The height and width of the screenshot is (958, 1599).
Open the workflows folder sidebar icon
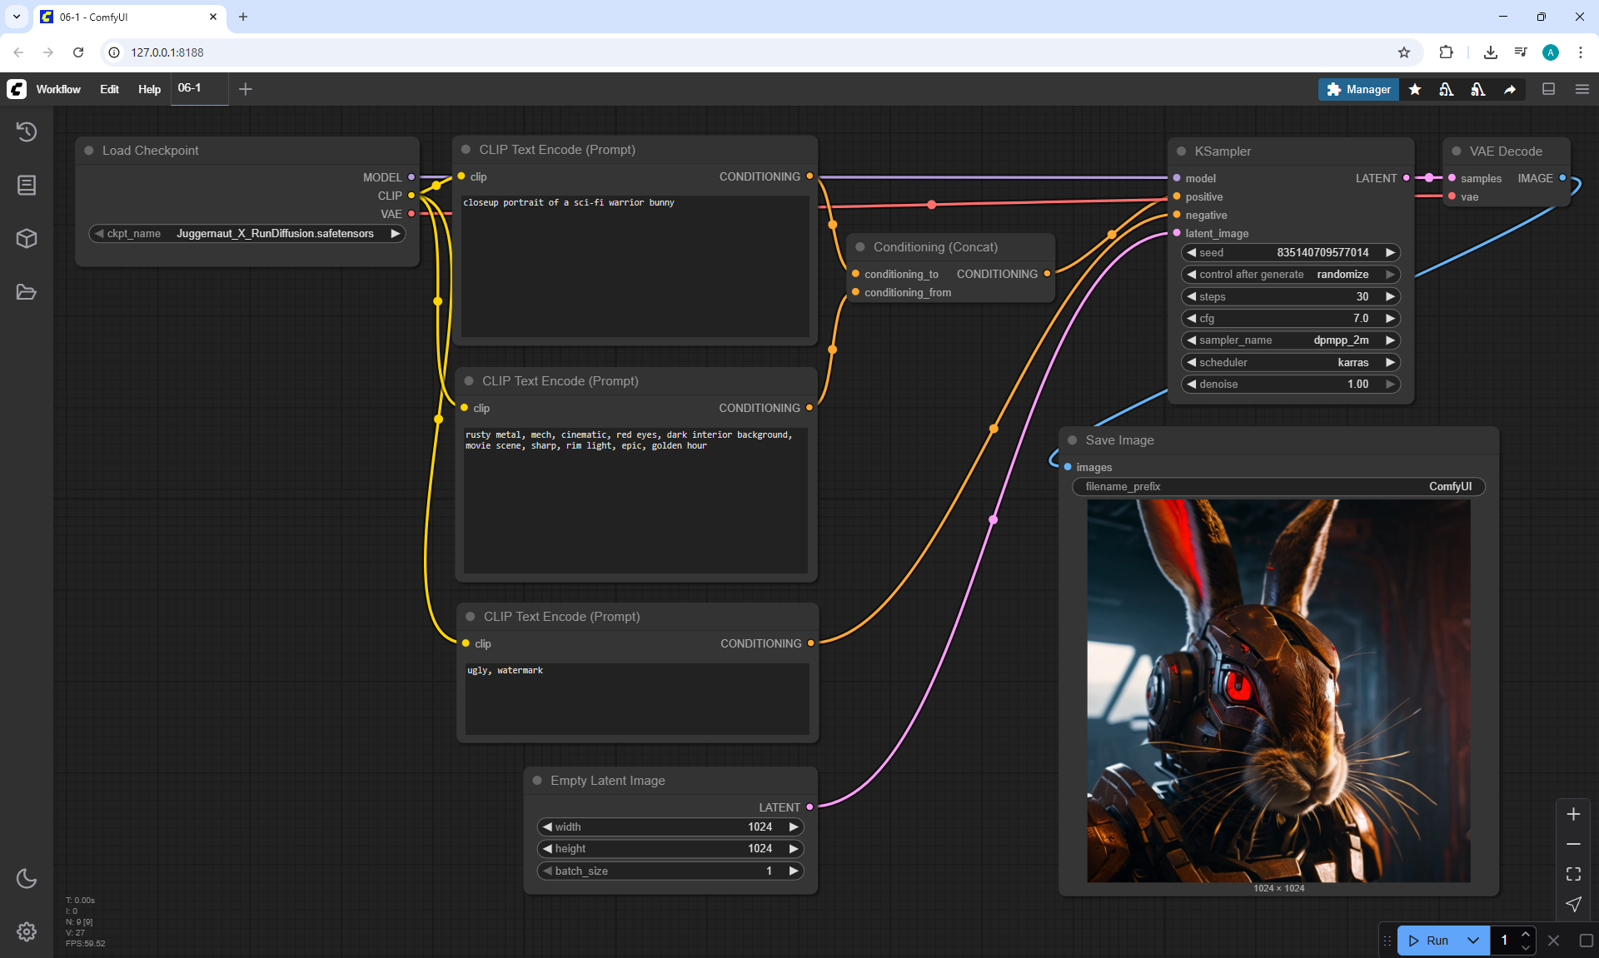click(x=27, y=292)
